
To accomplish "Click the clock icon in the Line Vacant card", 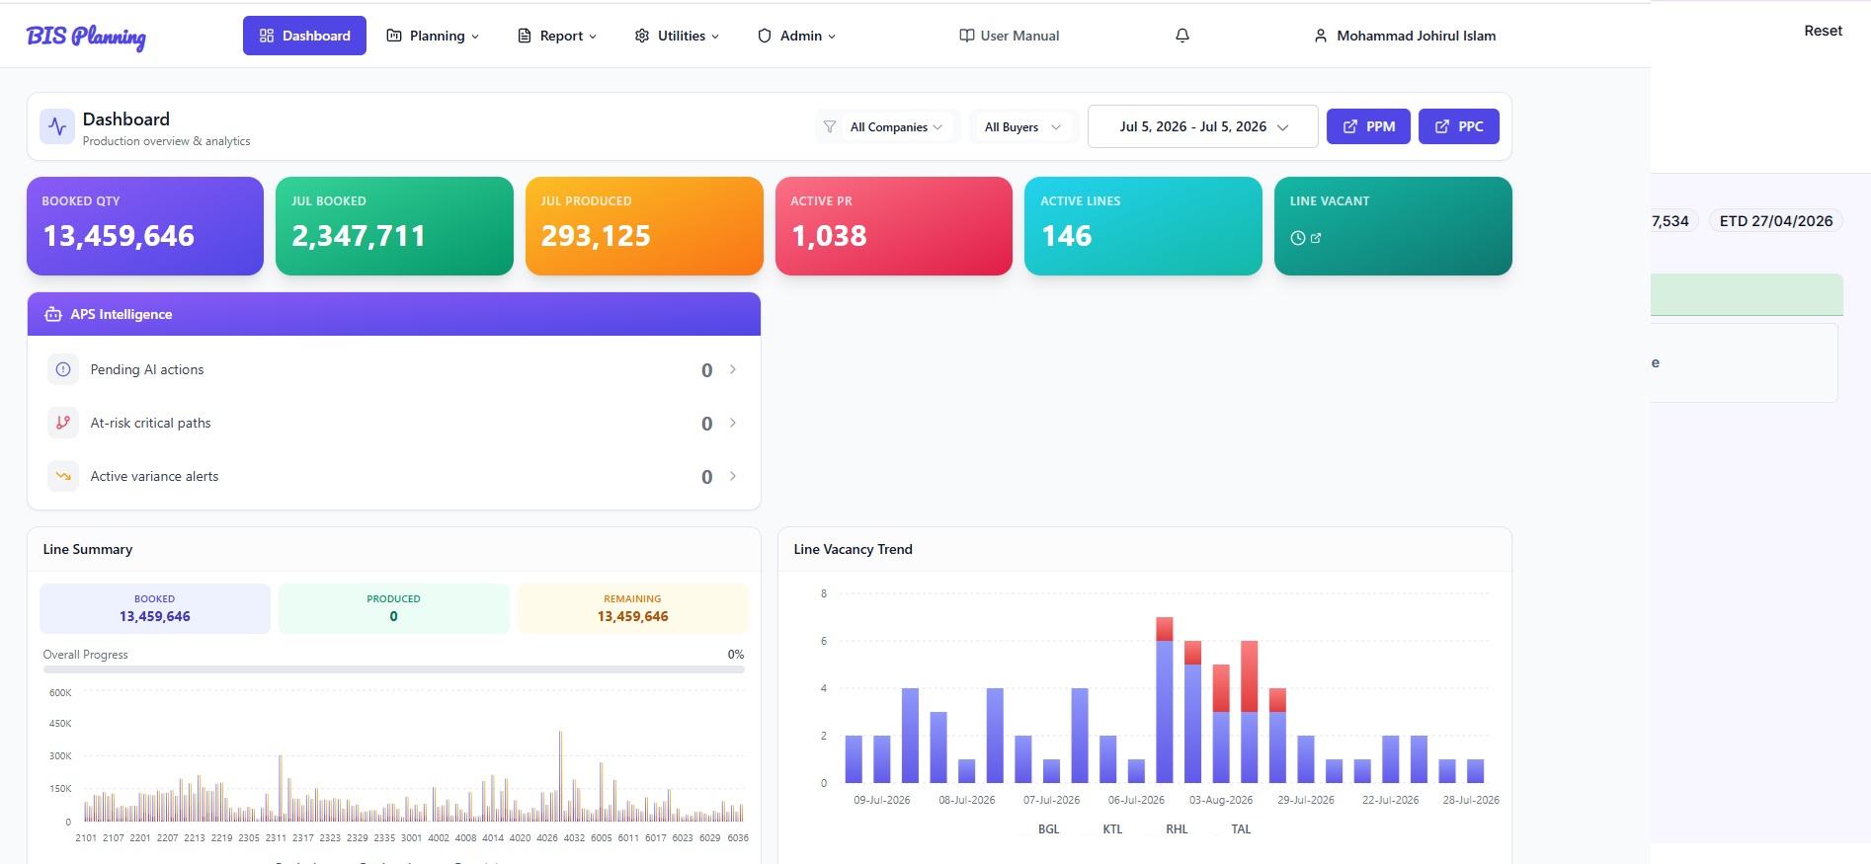I will 1298,238.
